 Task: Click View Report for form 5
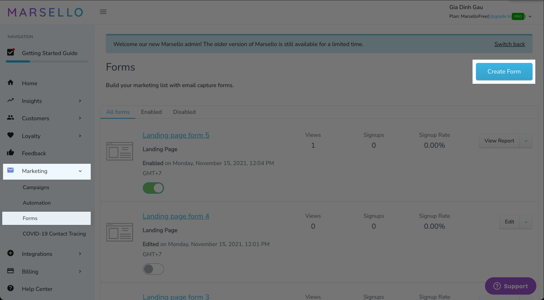(x=499, y=141)
